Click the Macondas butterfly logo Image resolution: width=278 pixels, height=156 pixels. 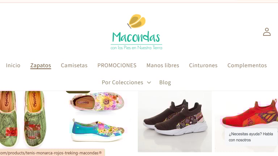pos(136,21)
